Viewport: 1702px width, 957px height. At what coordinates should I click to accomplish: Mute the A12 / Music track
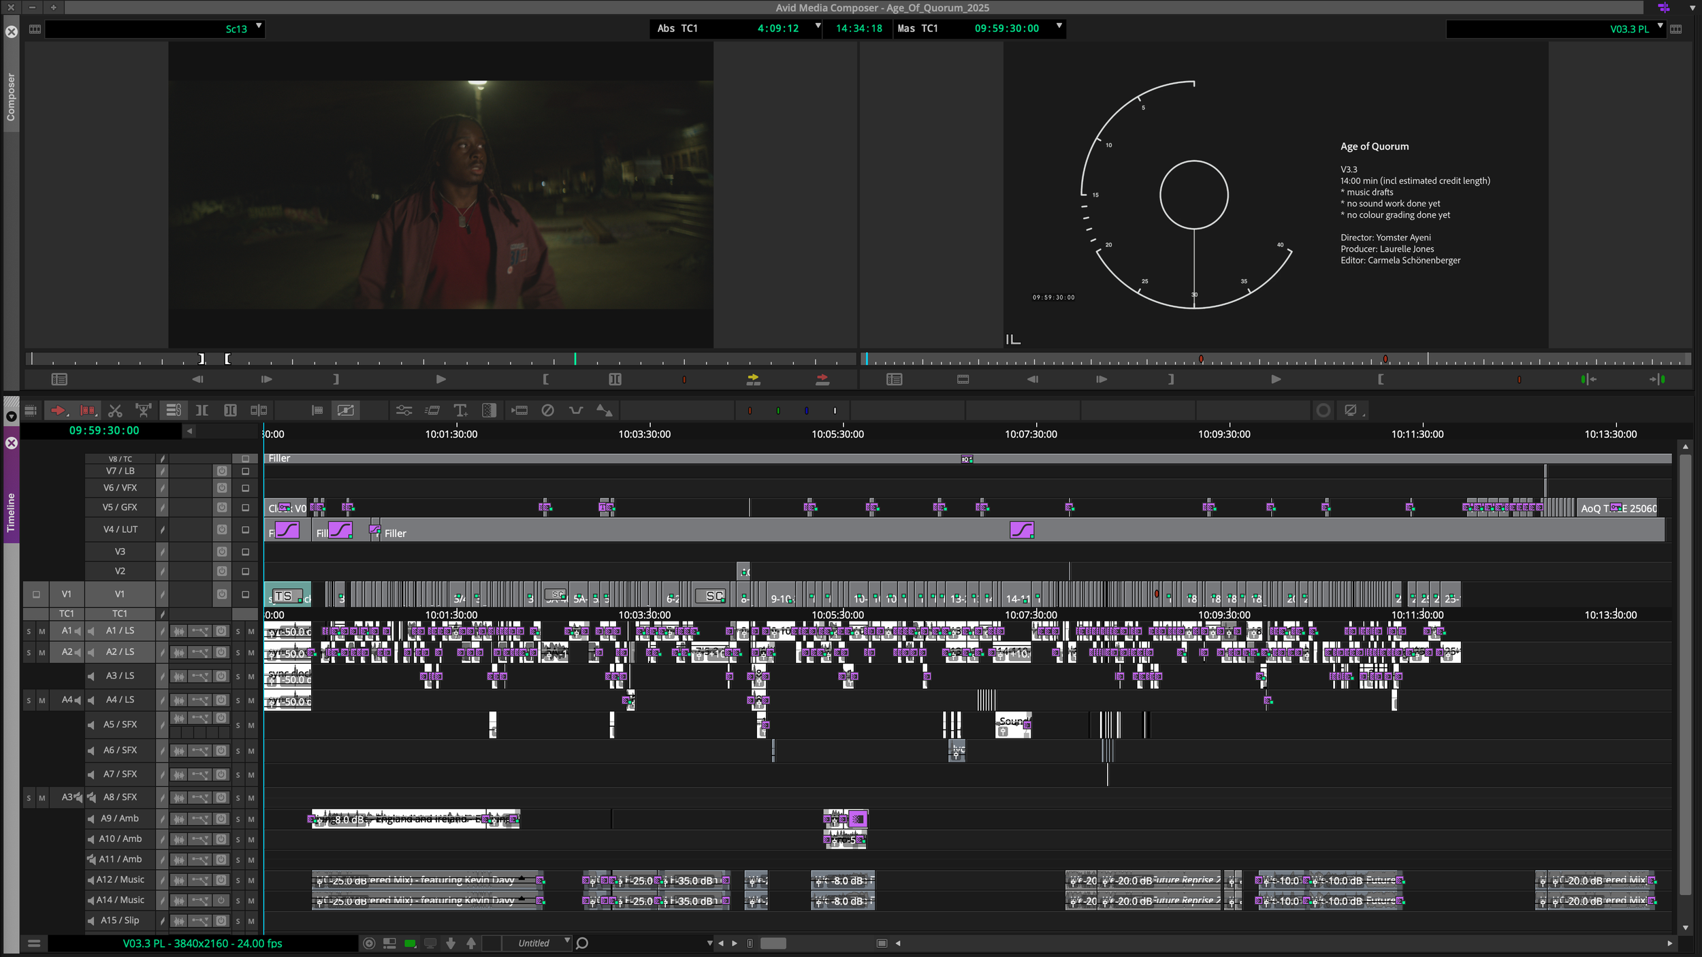point(251,880)
